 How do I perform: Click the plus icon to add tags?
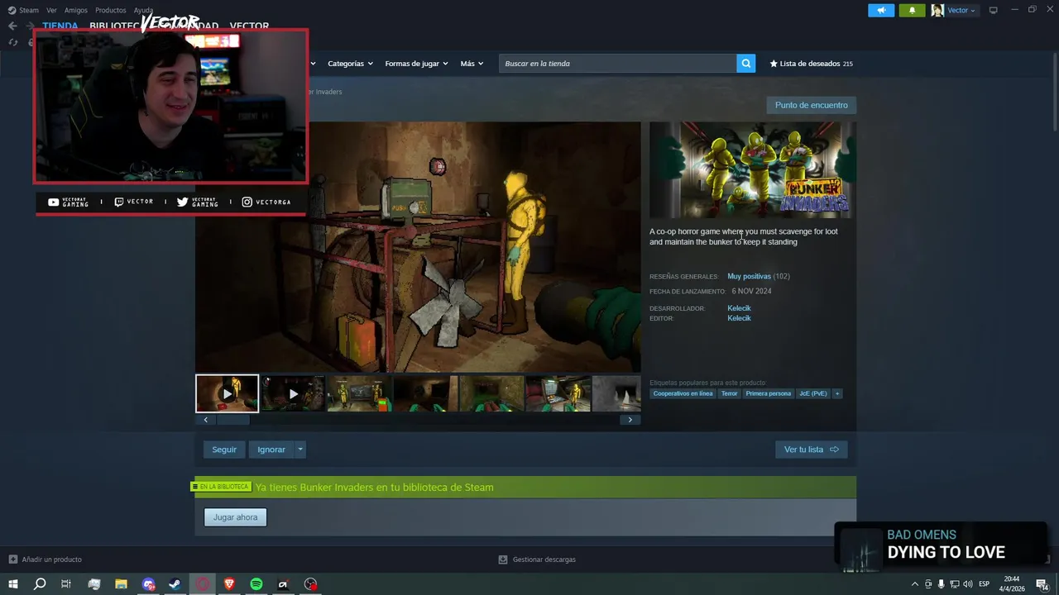pyautogui.click(x=837, y=393)
